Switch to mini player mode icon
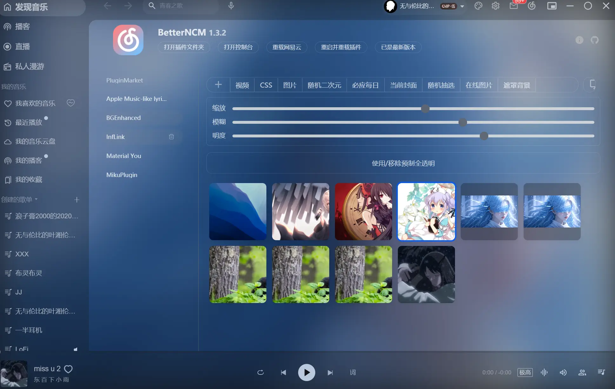This screenshot has height=389, width=615. click(x=552, y=6)
